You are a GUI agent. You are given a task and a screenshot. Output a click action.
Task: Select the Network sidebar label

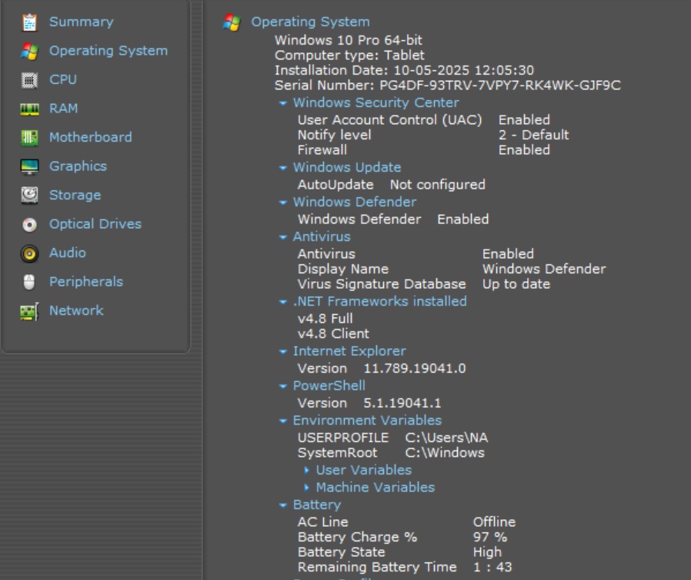[76, 310]
